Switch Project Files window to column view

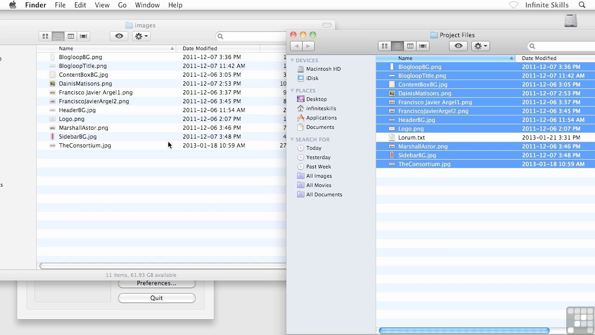(x=410, y=46)
